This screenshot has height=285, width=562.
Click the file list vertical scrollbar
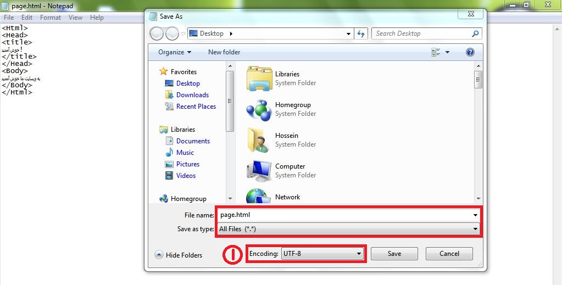(x=478, y=132)
